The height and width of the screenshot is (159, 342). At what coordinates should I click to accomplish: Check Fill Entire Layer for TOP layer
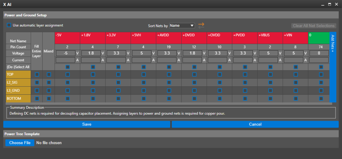[37, 74]
